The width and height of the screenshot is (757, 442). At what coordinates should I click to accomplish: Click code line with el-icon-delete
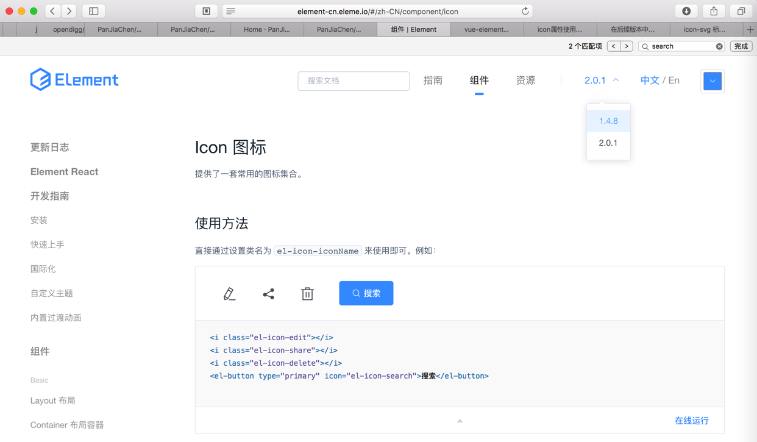tap(276, 363)
